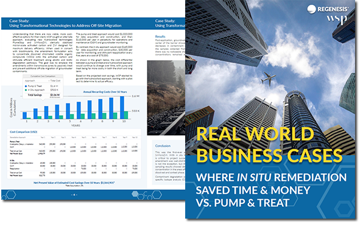Click the 'Real World Business Cases' title
This screenshot has width=363, height=232.
pos(269,144)
